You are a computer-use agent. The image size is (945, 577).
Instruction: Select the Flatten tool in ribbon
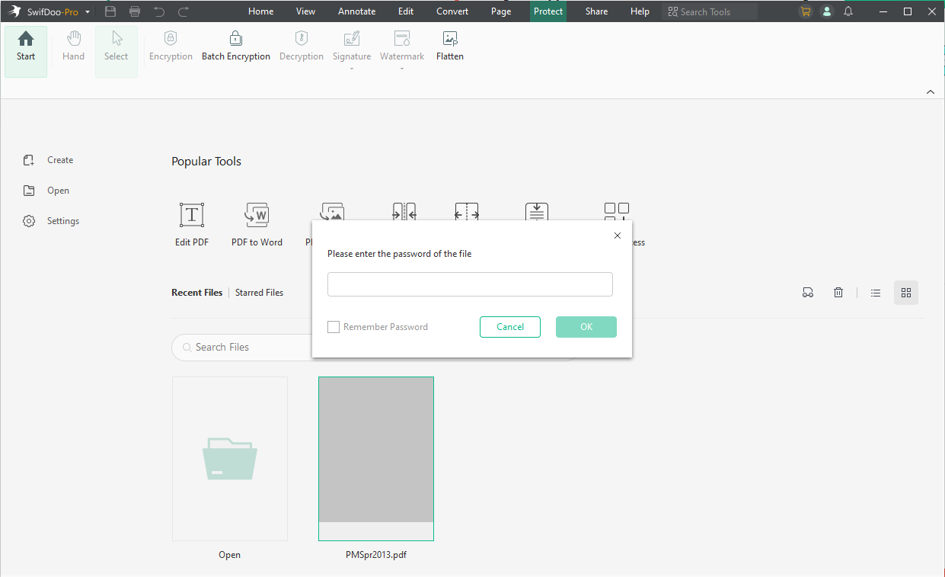(450, 39)
